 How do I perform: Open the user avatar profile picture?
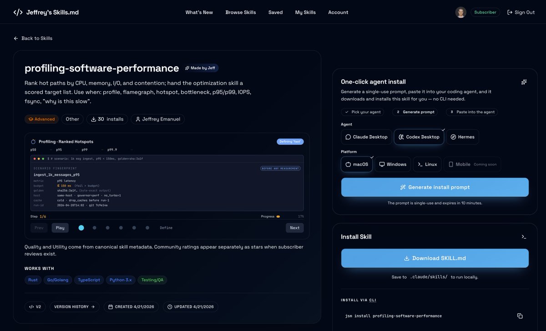pos(460,12)
